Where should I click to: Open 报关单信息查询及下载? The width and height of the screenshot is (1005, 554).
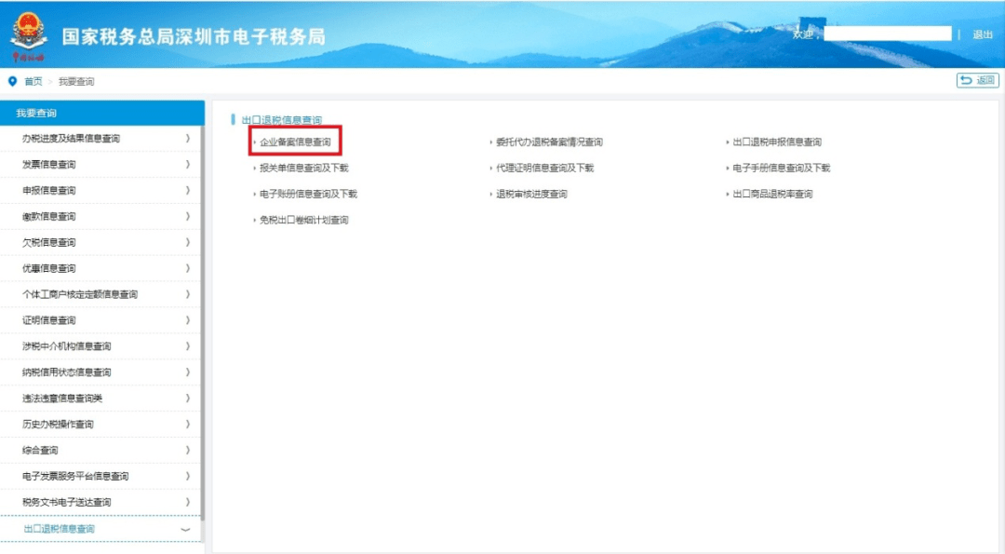tap(303, 169)
